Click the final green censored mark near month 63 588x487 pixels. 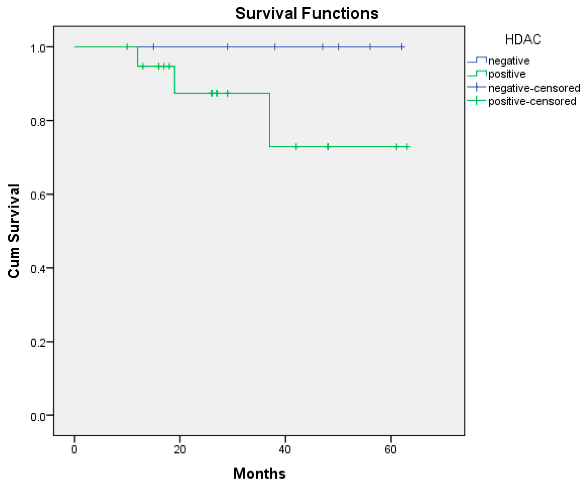407,147
